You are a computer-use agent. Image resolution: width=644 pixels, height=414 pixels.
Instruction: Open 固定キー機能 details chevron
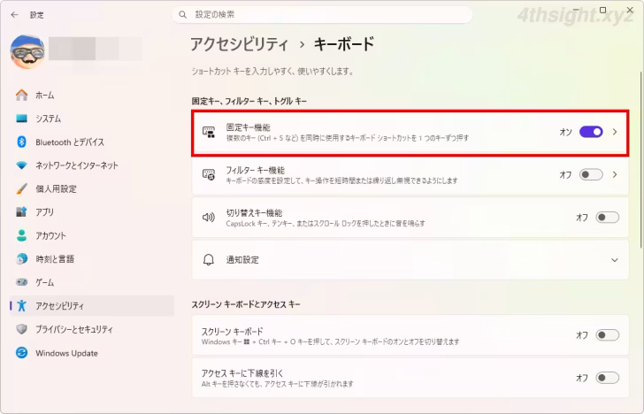[x=615, y=132]
